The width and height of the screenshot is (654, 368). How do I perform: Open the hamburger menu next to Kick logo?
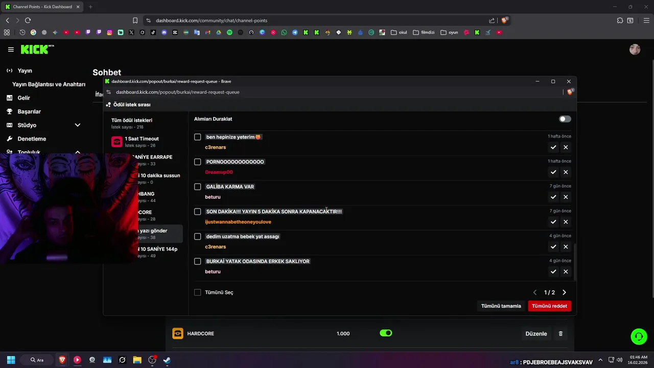[x=11, y=50]
